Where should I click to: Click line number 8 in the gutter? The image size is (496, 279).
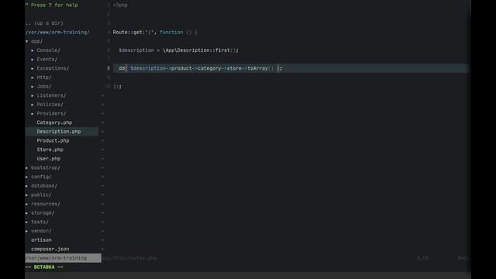[x=108, y=68]
